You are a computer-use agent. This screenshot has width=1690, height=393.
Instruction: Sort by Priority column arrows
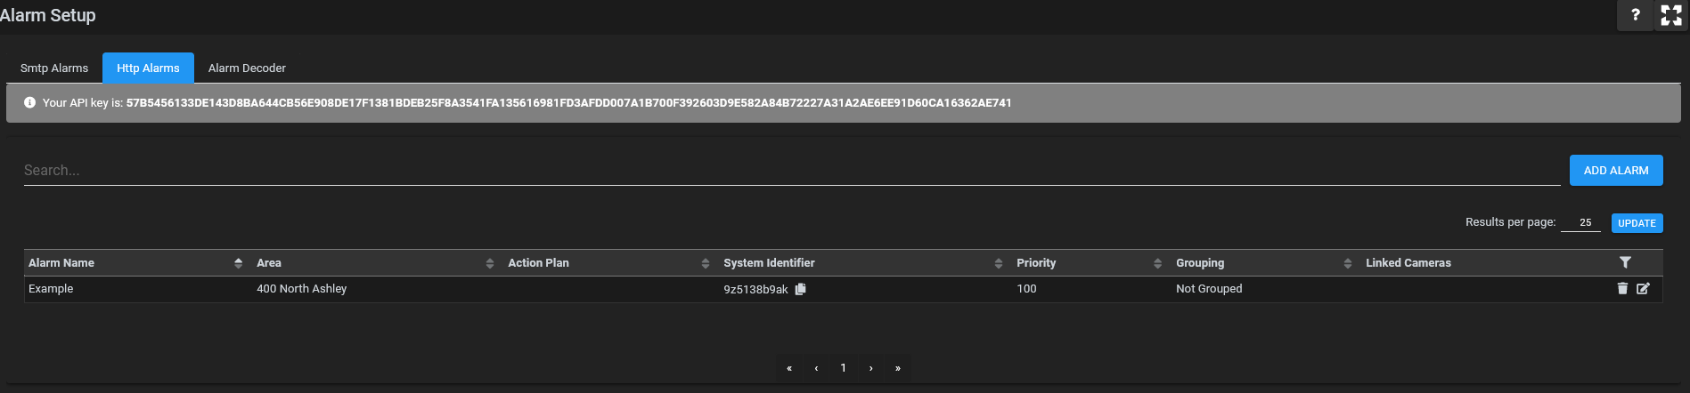pos(1157,263)
